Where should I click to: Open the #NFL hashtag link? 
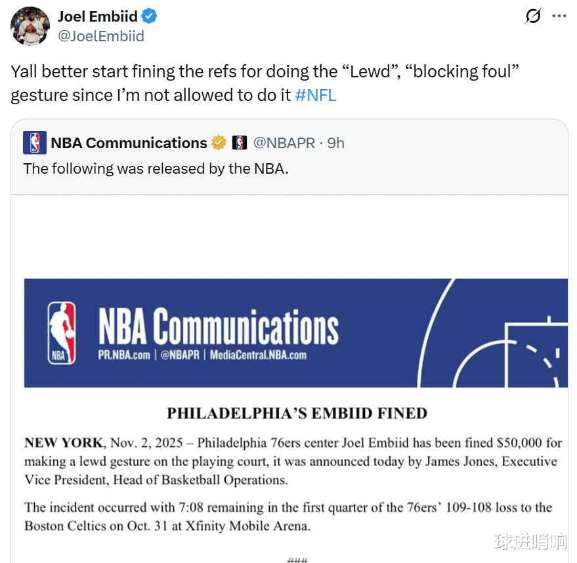tap(316, 95)
